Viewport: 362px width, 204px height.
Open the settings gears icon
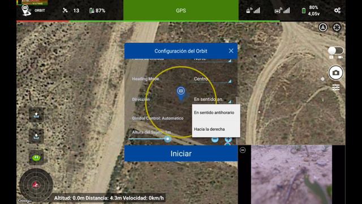click(337, 10)
